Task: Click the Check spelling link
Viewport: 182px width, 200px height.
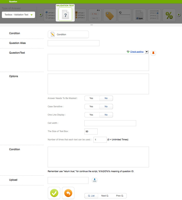Action: [137, 52]
